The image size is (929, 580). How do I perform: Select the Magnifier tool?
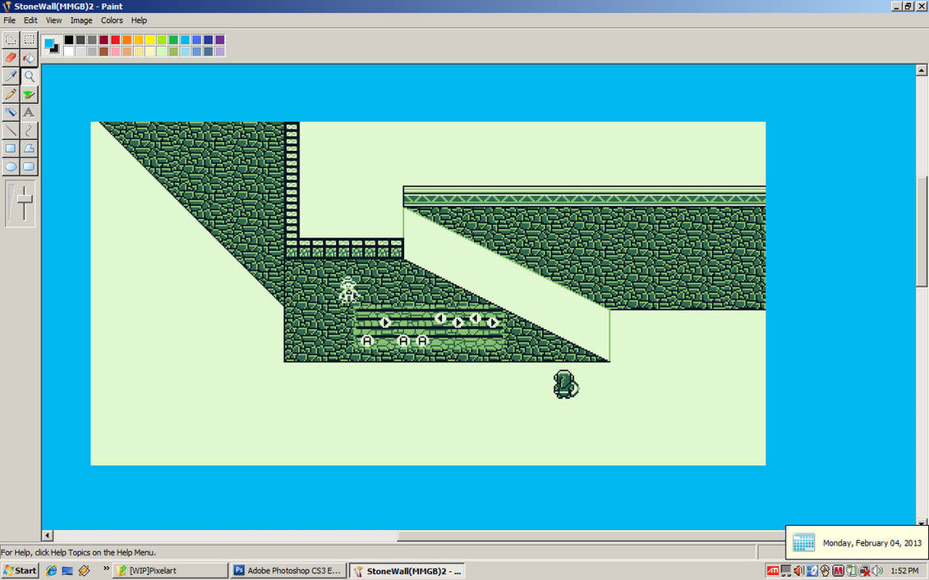coord(29,76)
